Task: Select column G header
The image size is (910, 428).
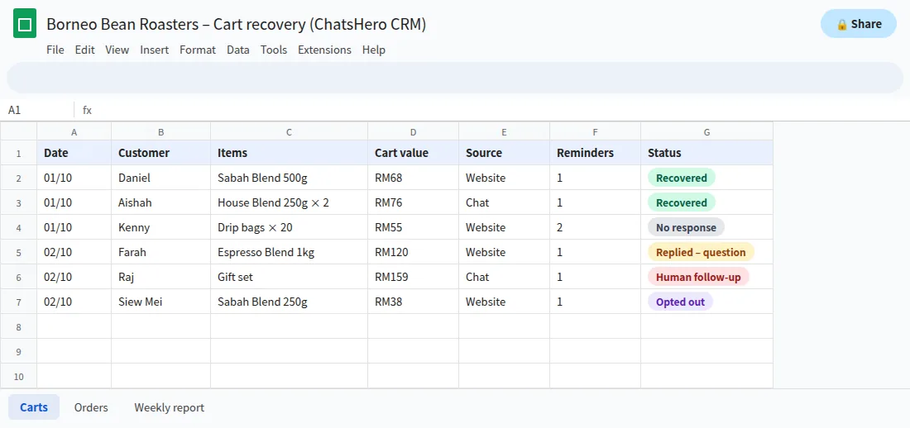Action: coord(706,131)
